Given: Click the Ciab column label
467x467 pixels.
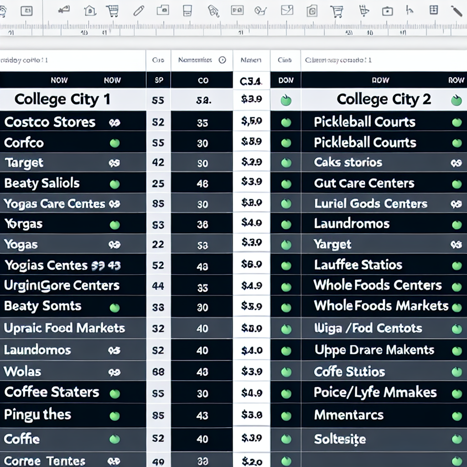Looking at the screenshot, I should (x=285, y=60).
